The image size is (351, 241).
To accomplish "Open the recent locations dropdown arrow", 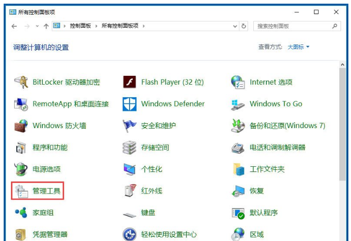I will tap(37, 26).
